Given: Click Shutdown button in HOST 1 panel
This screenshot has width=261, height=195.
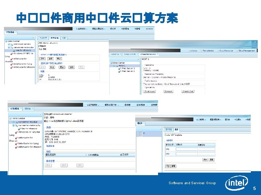Looking at the screenshot, I should click(x=149, y=91).
